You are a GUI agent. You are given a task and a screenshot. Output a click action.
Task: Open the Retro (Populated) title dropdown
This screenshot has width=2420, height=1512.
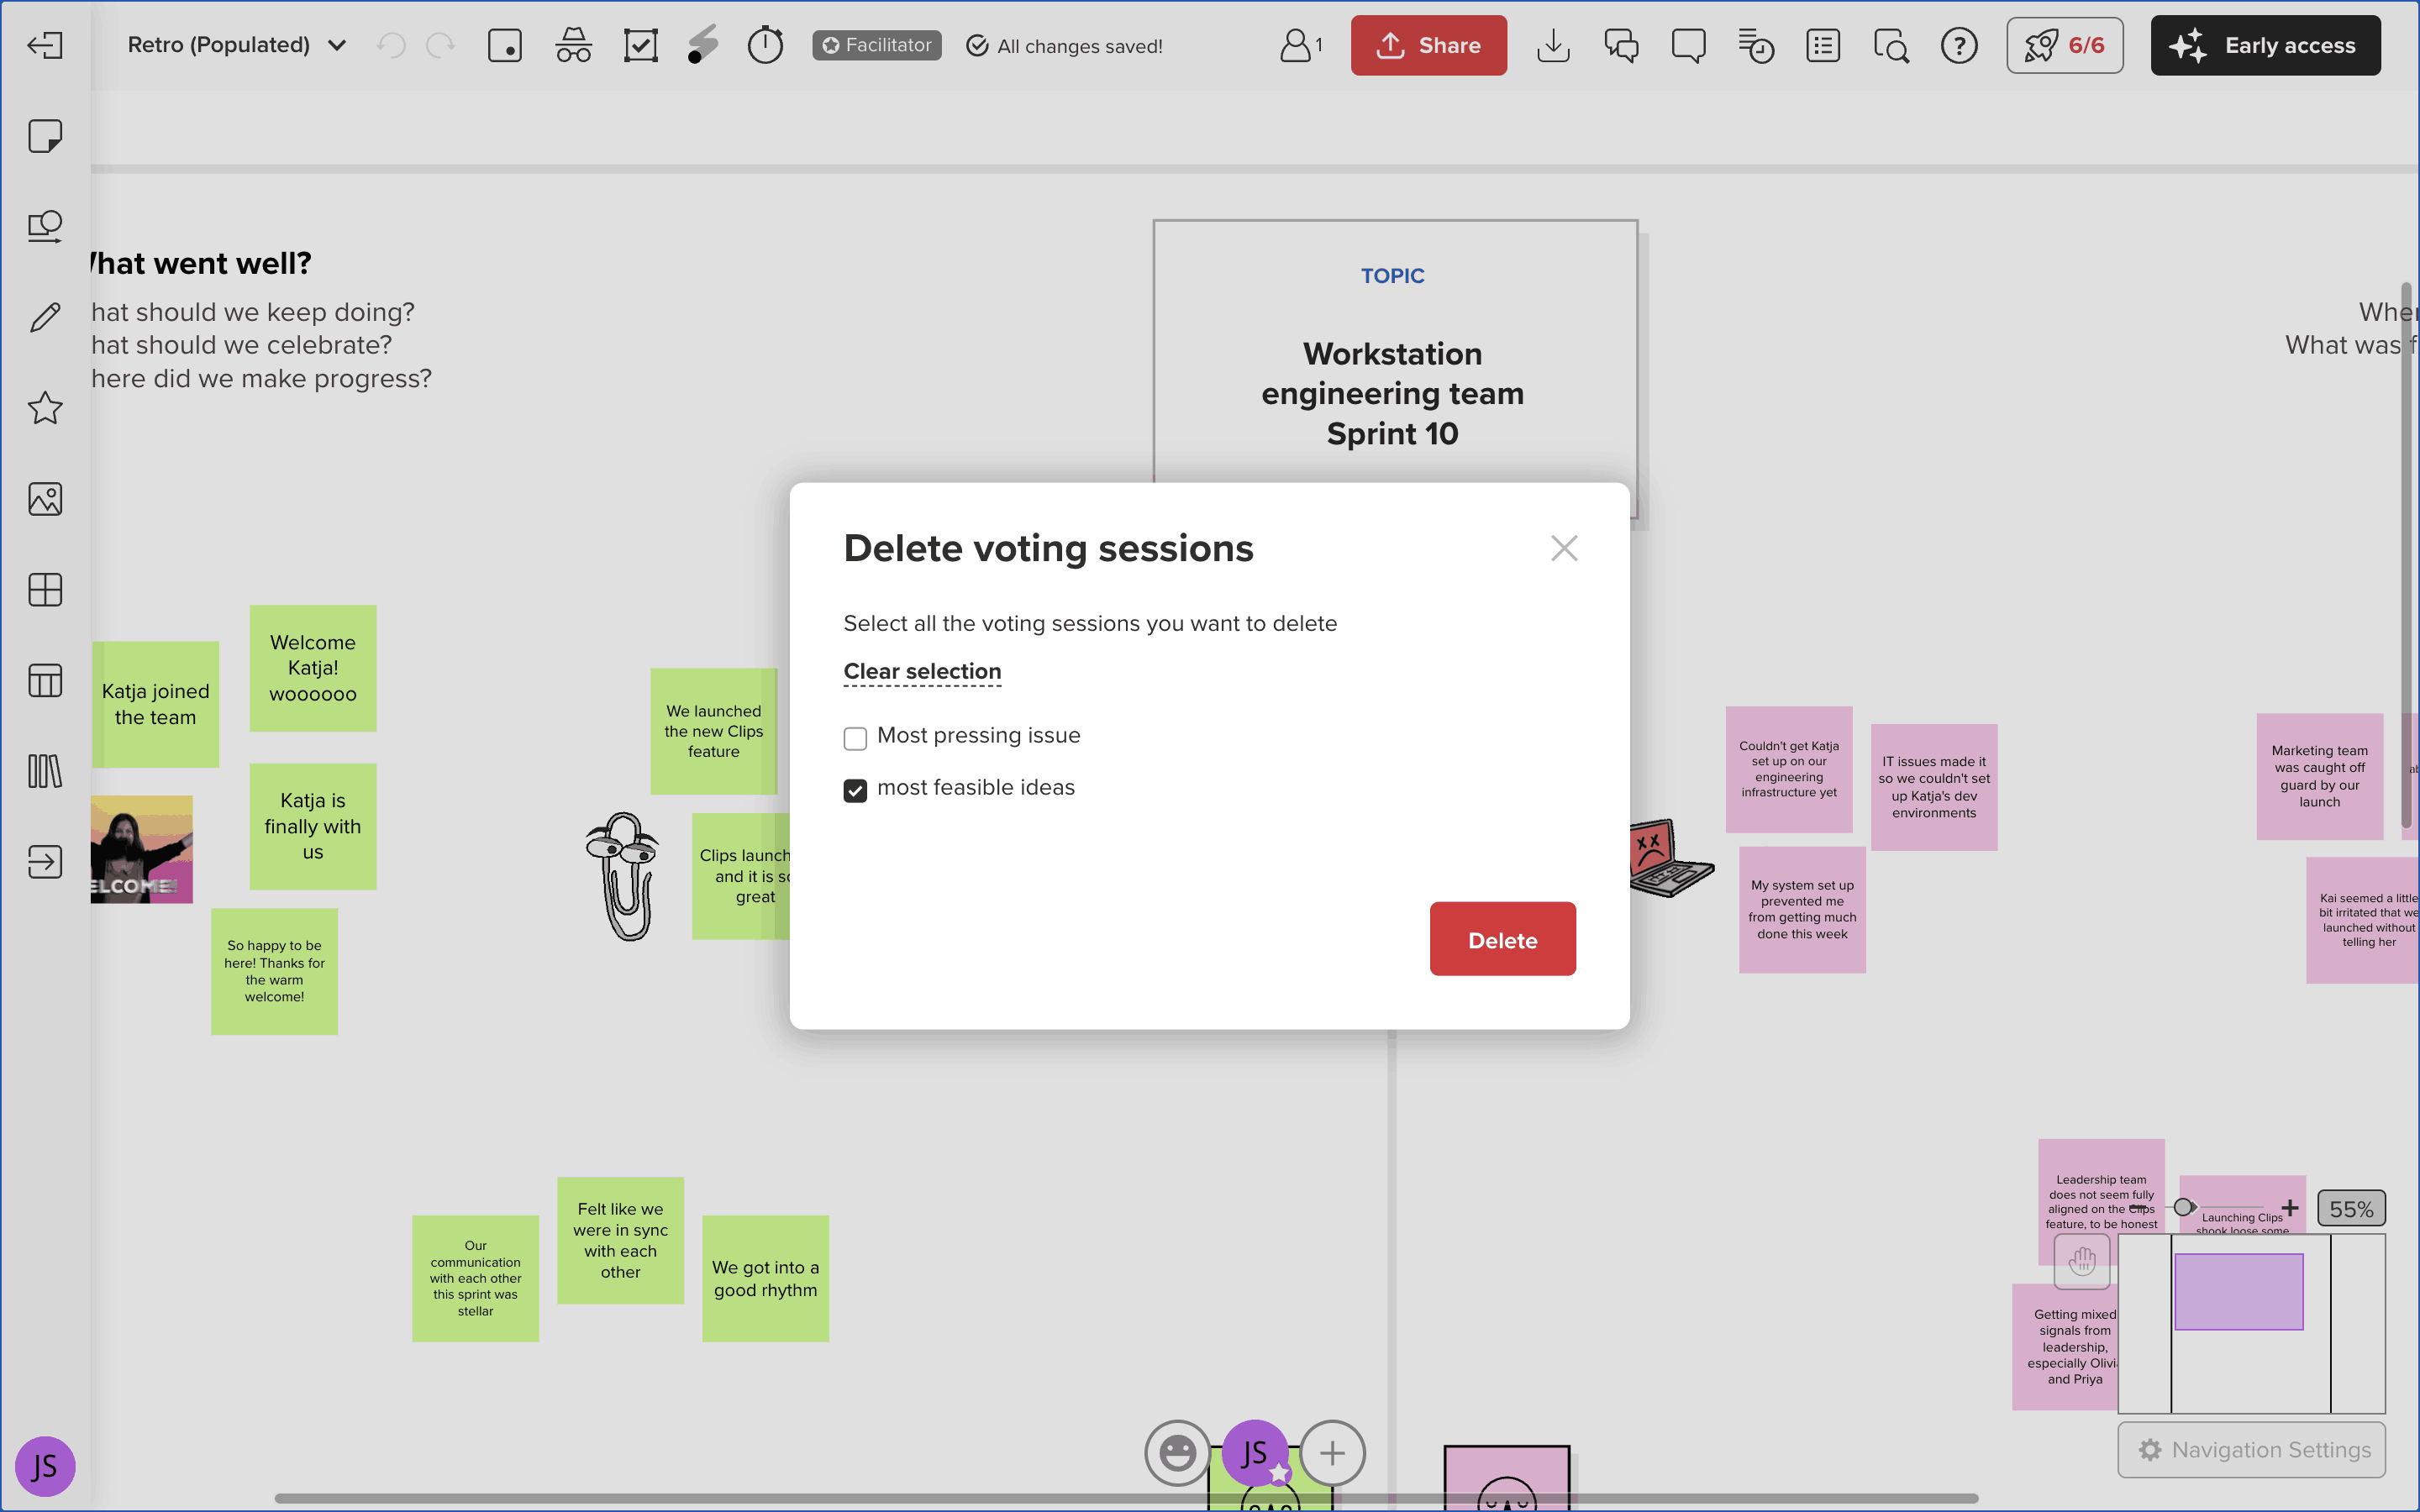[x=337, y=45]
